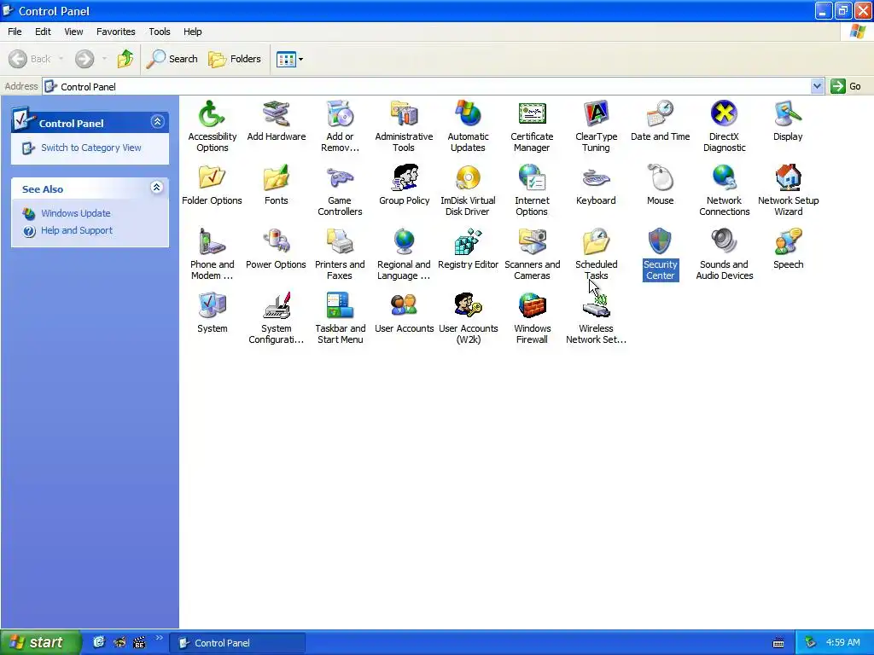Screen dimensions: 874x655
Task: Expand hidden Quick Launch chevron
Action: pos(159,638)
